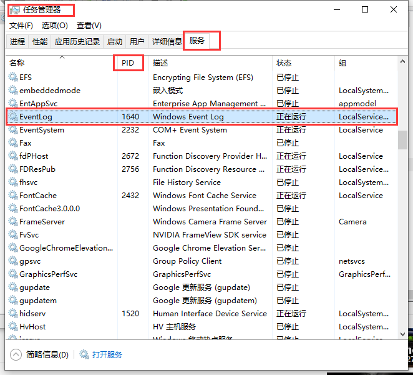Switch to the 详细信息 tab
Image resolution: width=413 pixels, height=375 pixels.
pos(167,41)
